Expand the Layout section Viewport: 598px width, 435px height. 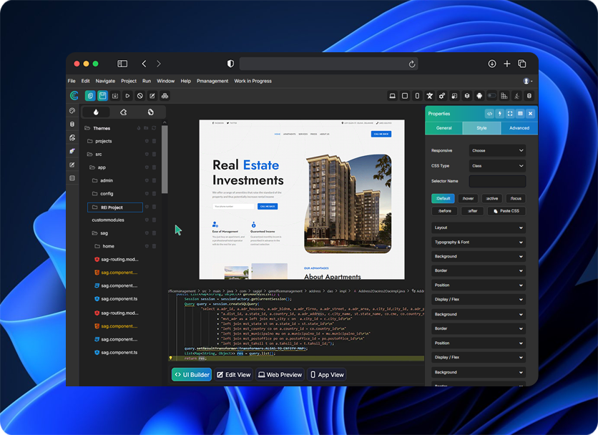479,228
